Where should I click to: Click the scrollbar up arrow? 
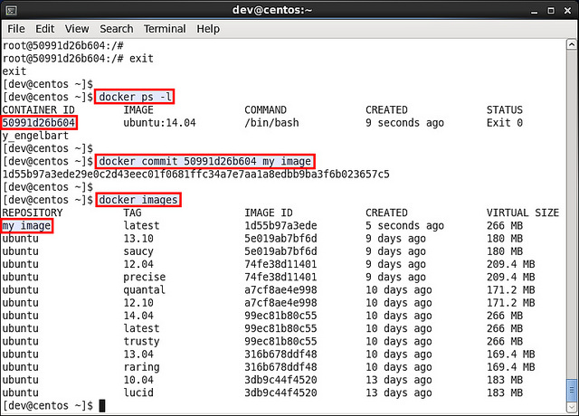point(571,44)
